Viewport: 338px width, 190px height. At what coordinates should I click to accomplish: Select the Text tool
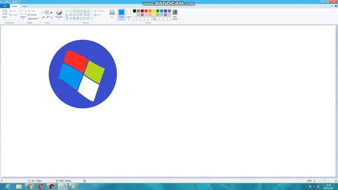click(51, 13)
